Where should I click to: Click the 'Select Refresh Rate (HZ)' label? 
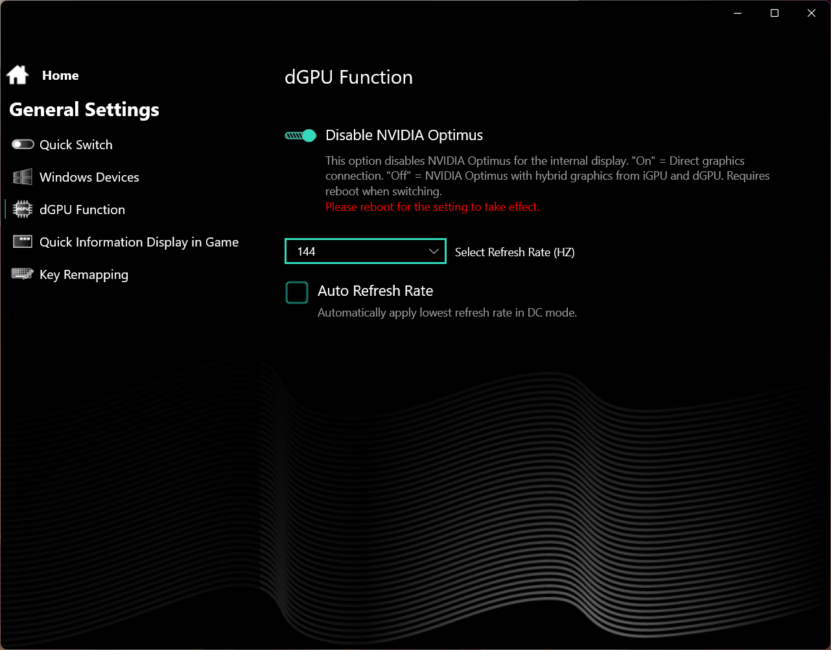(515, 252)
